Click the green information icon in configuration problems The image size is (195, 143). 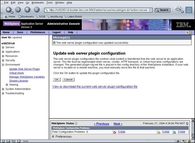coord(174,132)
